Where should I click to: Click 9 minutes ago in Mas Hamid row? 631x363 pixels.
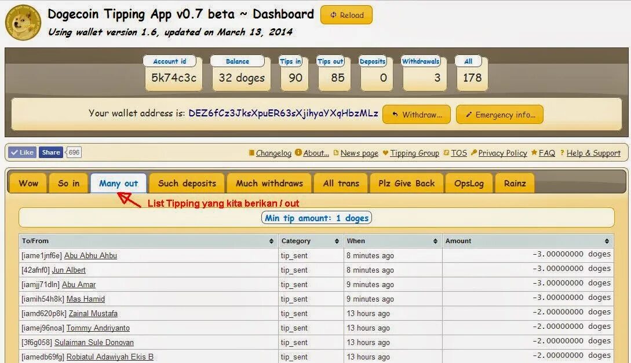(370, 299)
